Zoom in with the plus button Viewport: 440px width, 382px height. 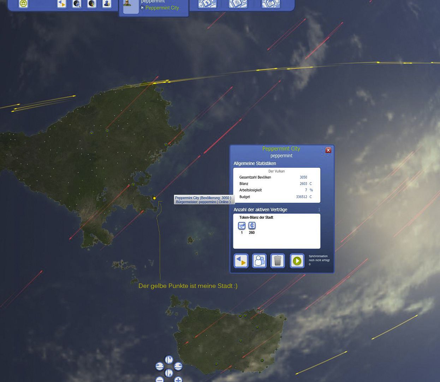tap(178, 380)
